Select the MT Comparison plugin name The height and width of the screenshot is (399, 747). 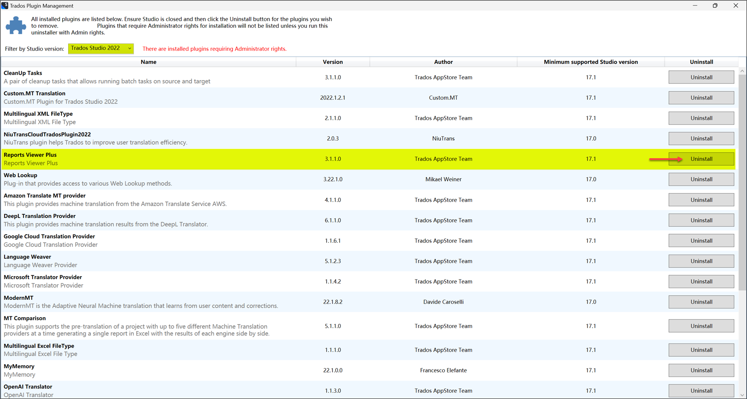click(x=24, y=318)
